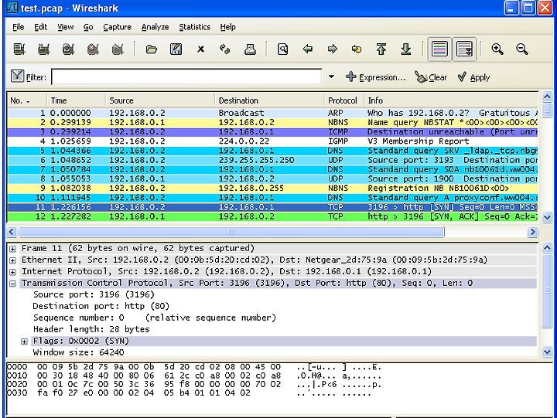This screenshot has height=418, width=557.
Task: Open the Statistics menu
Action: [195, 27]
